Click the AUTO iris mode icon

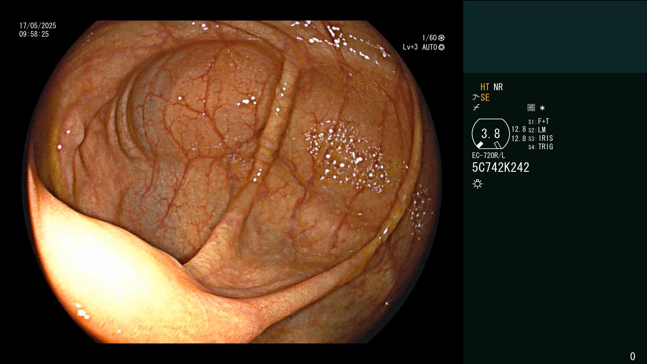[441, 47]
